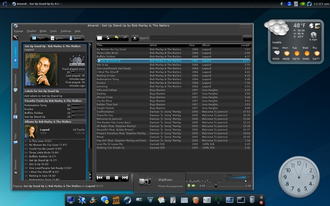Open the Tools menu
This screenshot has width=330, height=206.
(53, 31)
